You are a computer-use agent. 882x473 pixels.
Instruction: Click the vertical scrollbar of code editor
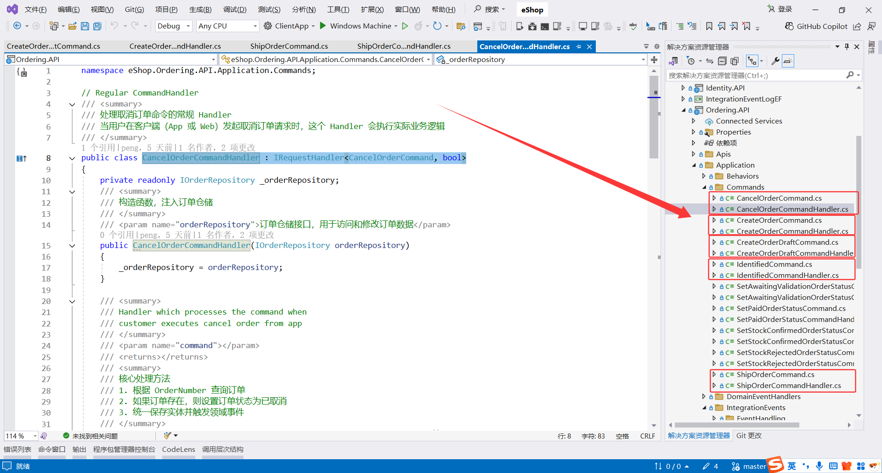click(654, 117)
